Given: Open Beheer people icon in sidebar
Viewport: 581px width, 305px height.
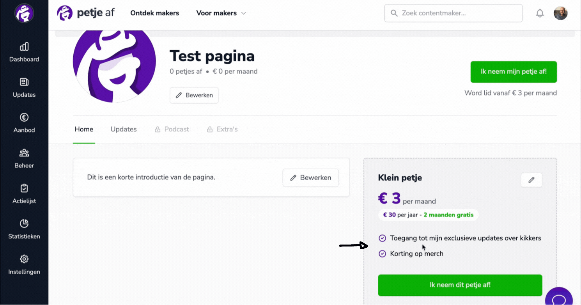Looking at the screenshot, I should pyautogui.click(x=24, y=152).
